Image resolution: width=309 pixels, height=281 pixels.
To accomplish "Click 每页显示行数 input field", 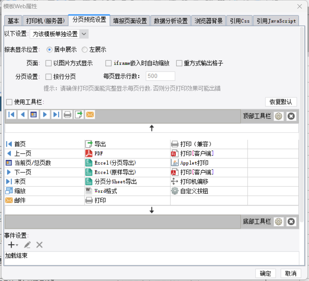I will click(x=160, y=76).
